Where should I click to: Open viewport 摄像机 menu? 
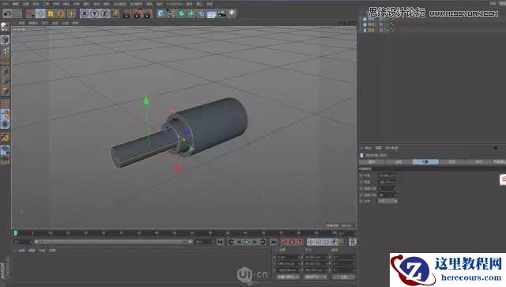coord(33,23)
